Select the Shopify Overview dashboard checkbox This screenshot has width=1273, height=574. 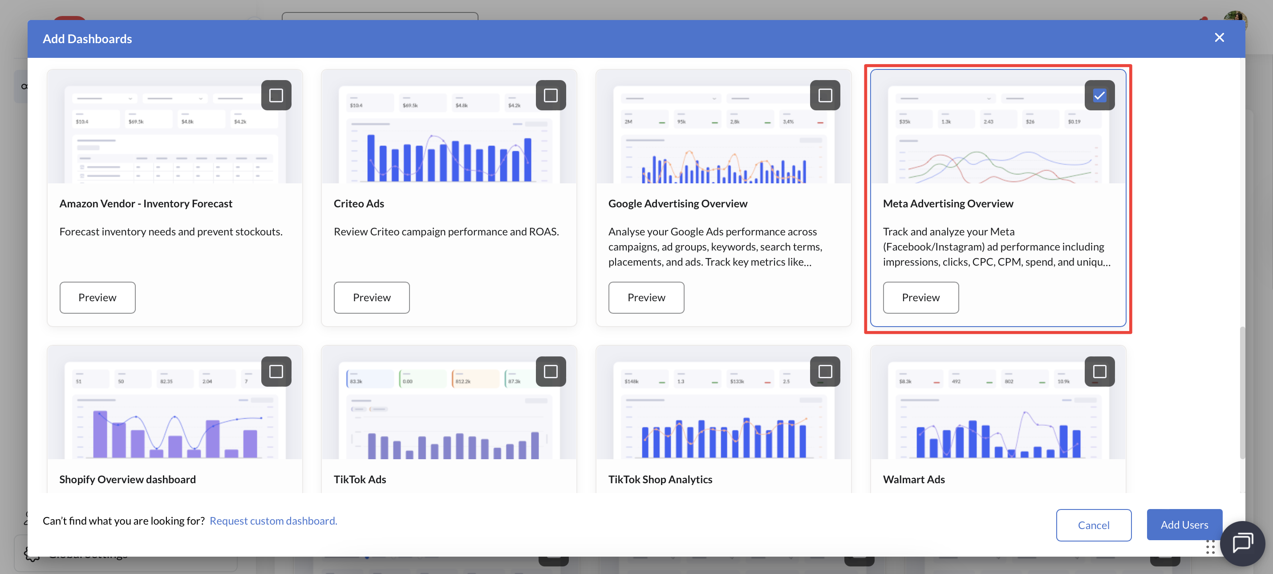276,371
